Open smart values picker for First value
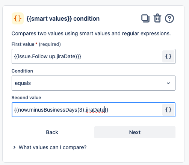Image resolution: width=189 pixels, height=165 pixels. pyautogui.click(x=168, y=56)
